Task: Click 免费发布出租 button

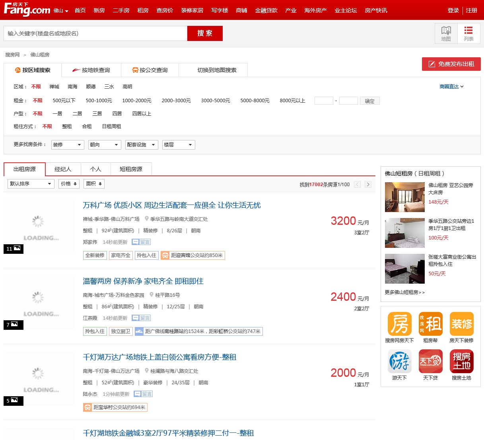Action: pos(451,64)
